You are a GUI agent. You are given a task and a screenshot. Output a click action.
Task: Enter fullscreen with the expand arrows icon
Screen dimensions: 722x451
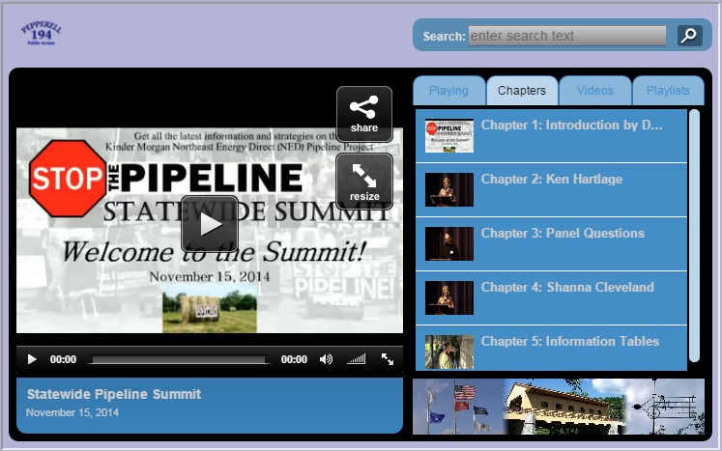[388, 359]
